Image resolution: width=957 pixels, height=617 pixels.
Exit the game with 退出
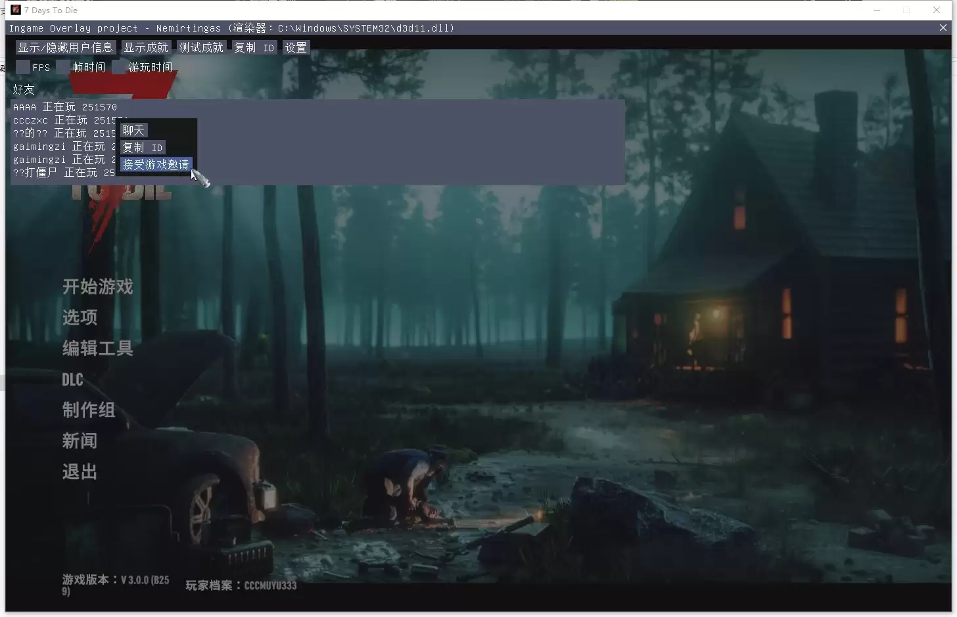[x=80, y=472]
